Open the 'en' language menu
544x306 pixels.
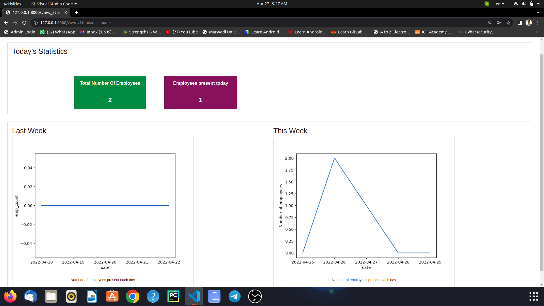point(500,4)
